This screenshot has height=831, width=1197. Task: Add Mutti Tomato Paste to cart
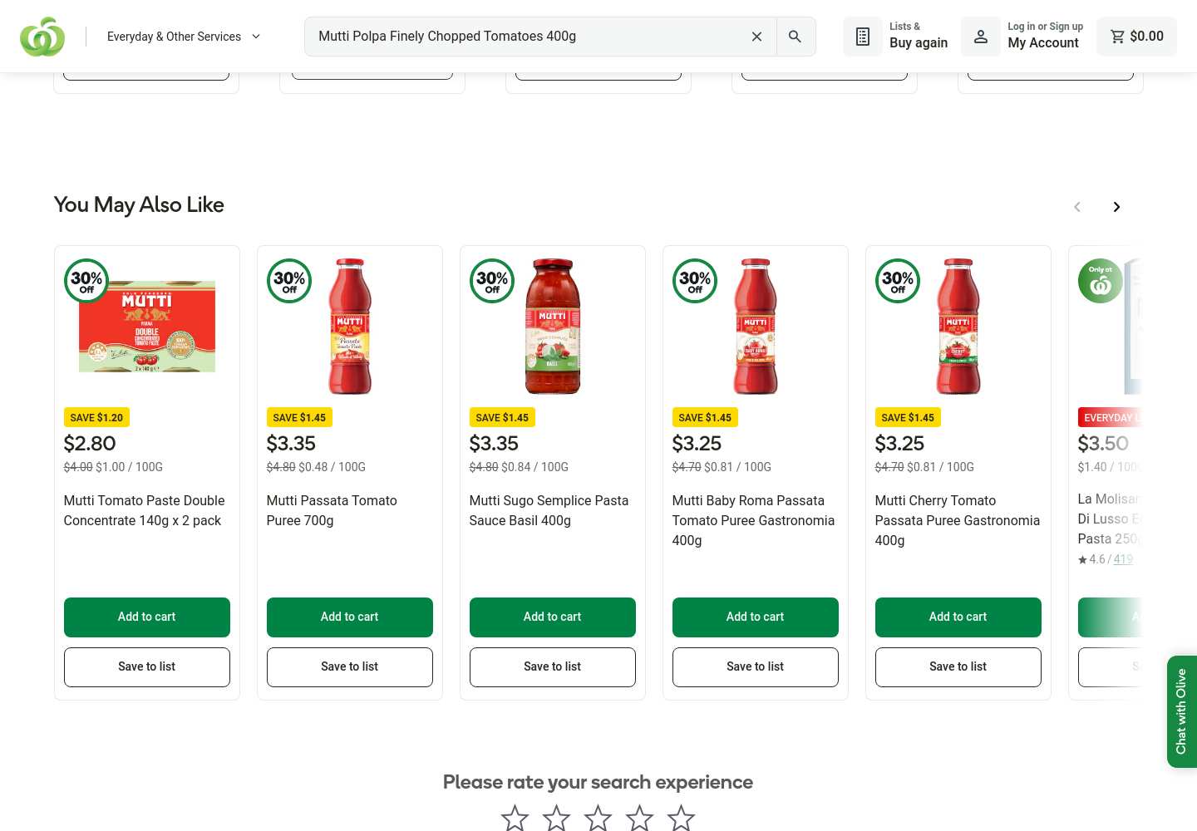(x=147, y=617)
